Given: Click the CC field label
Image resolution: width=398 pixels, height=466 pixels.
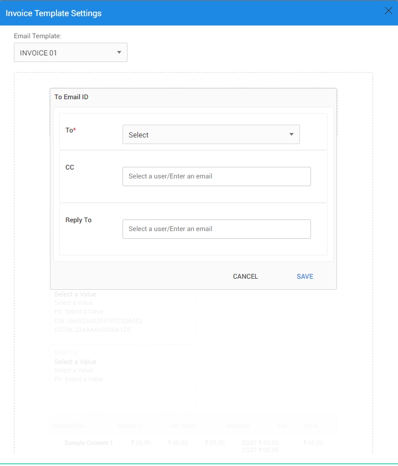Looking at the screenshot, I should pyautogui.click(x=70, y=167).
